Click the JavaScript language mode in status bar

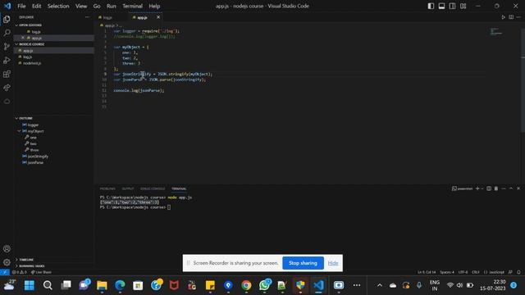point(495,272)
